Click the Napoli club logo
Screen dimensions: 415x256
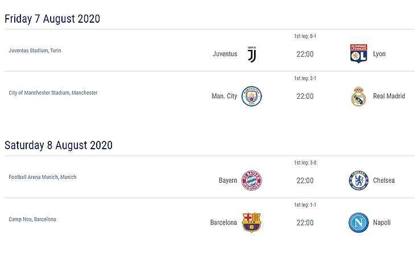click(x=358, y=223)
